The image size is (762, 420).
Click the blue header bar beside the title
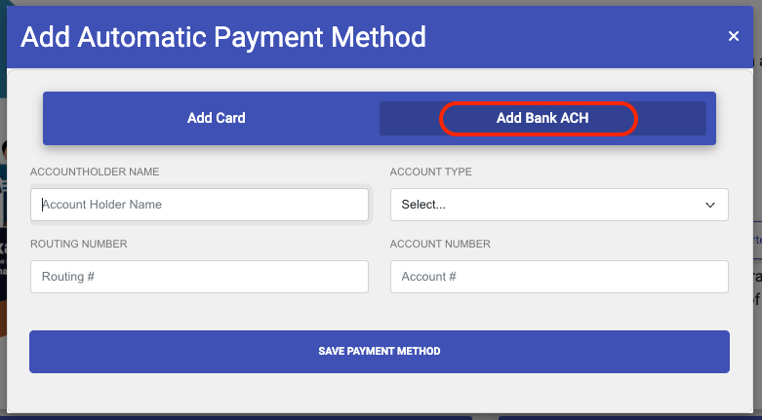(x=574, y=37)
